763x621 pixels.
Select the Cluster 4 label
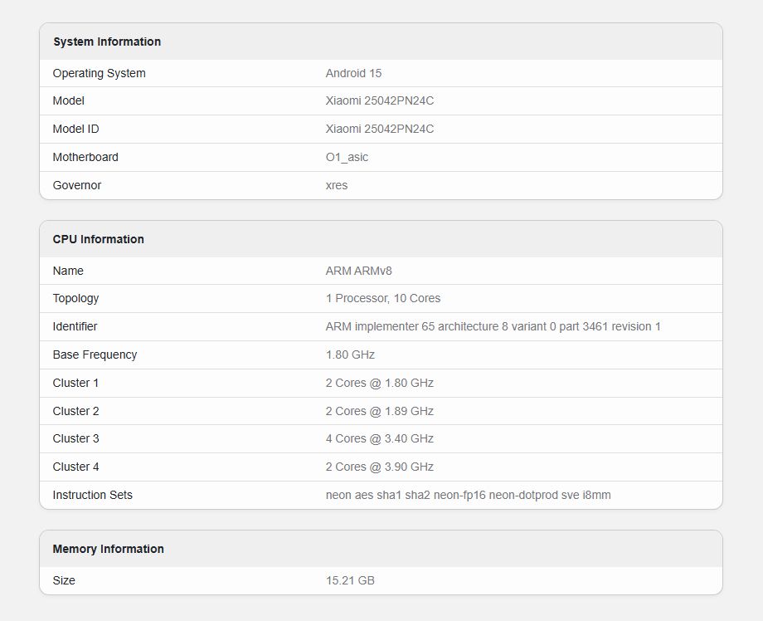coord(76,467)
